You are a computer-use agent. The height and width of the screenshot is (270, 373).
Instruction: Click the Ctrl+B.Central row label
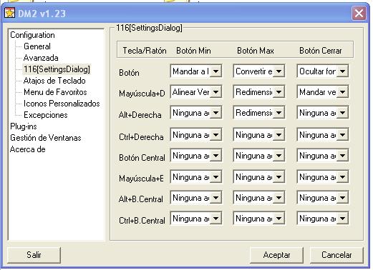(x=142, y=221)
